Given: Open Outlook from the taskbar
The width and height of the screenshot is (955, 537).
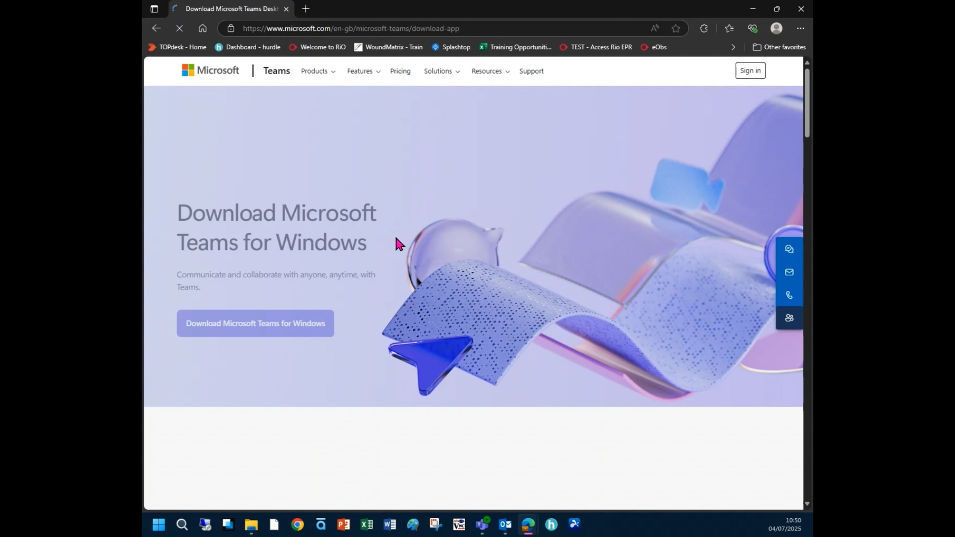Looking at the screenshot, I should tap(505, 525).
